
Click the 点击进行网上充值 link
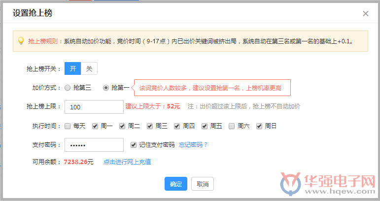pos(127,162)
